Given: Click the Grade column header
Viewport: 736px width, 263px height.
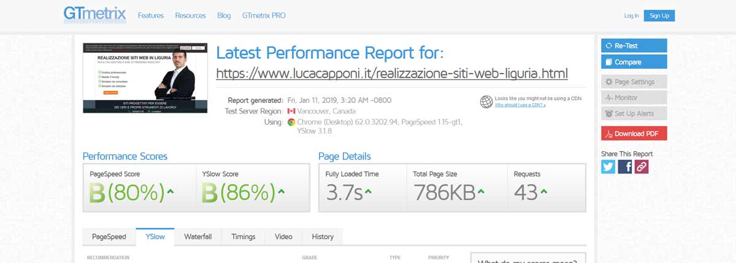Looking at the screenshot, I should tap(310, 257).
